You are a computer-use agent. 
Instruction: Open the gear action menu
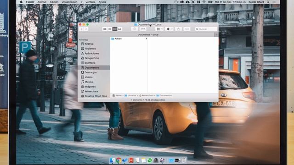(170, 29)
